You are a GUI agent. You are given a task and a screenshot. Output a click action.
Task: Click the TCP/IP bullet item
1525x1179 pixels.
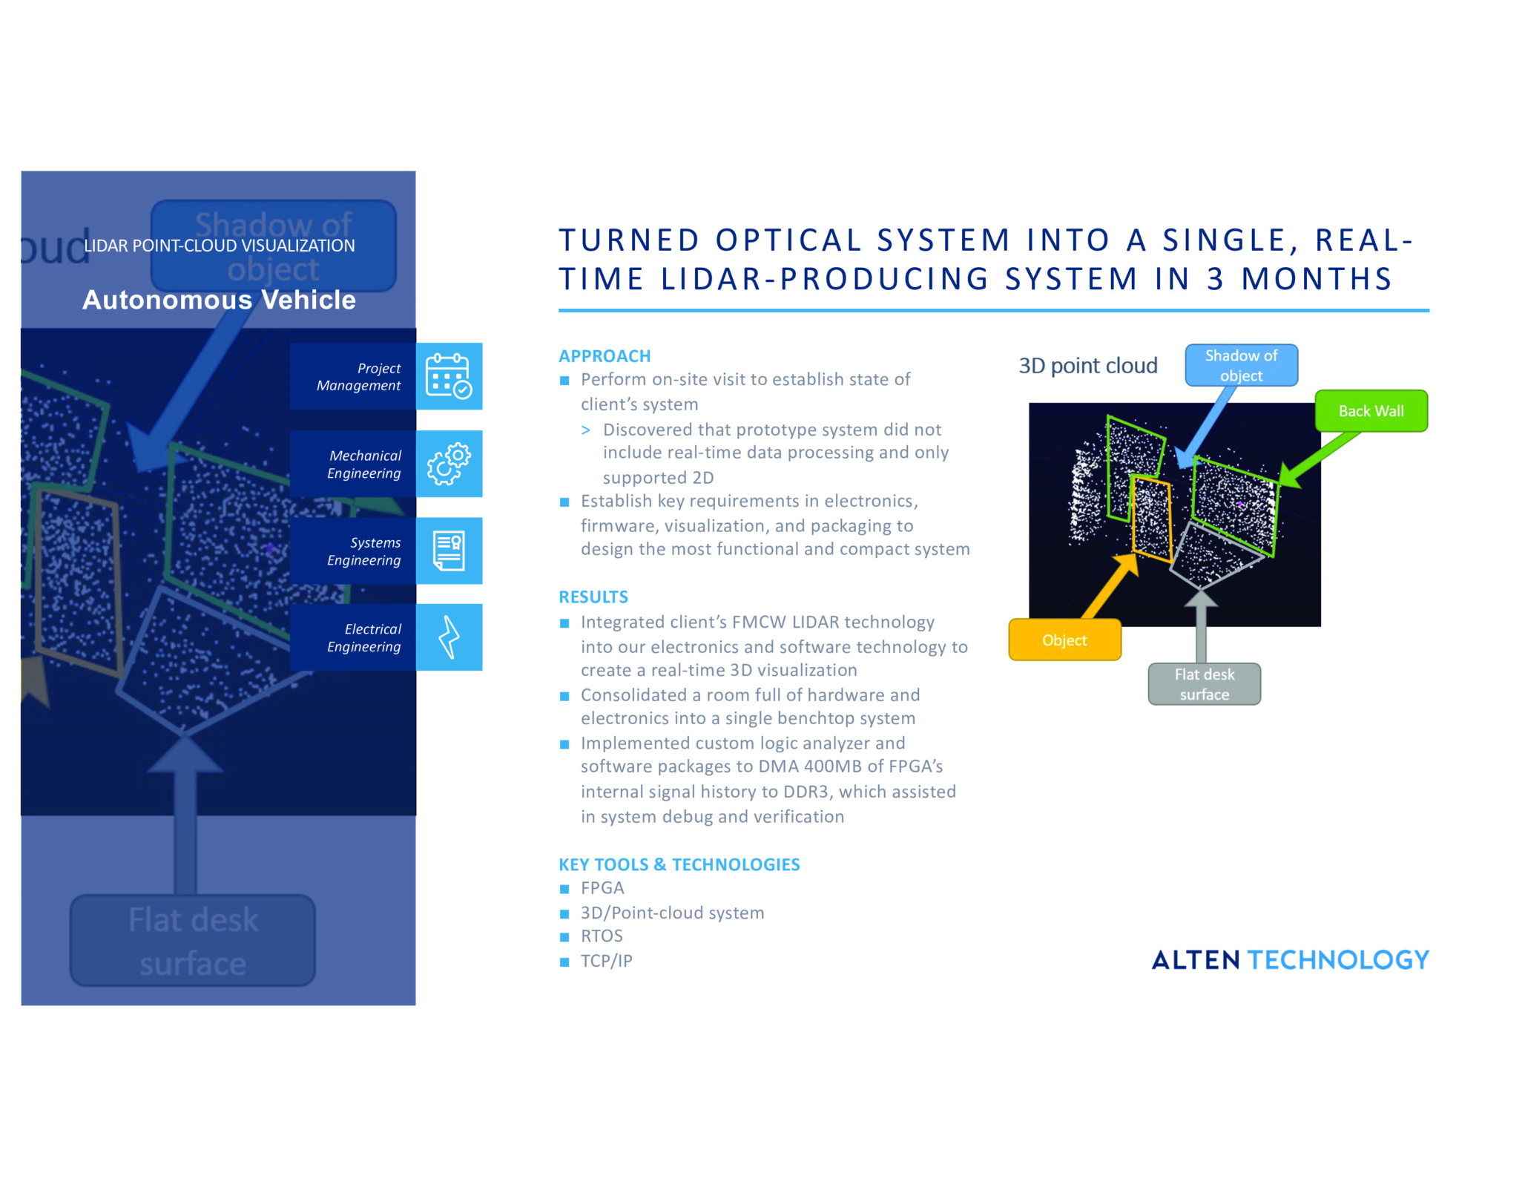(x=607, y=961)
